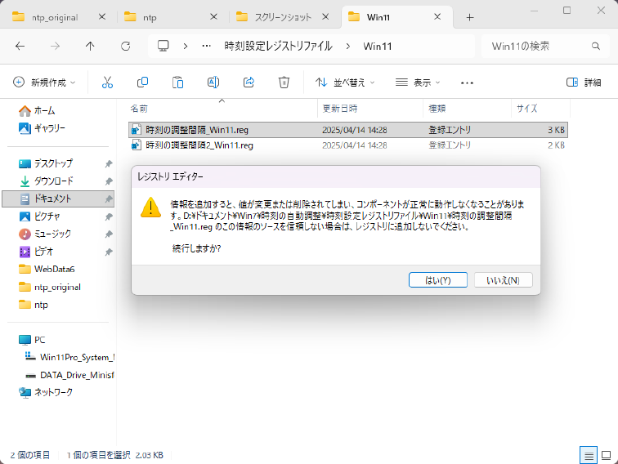The height and width of the screenshot is (464, 618).
Task: Unpin デスクトップ using its pin icon
Action: 109,163
